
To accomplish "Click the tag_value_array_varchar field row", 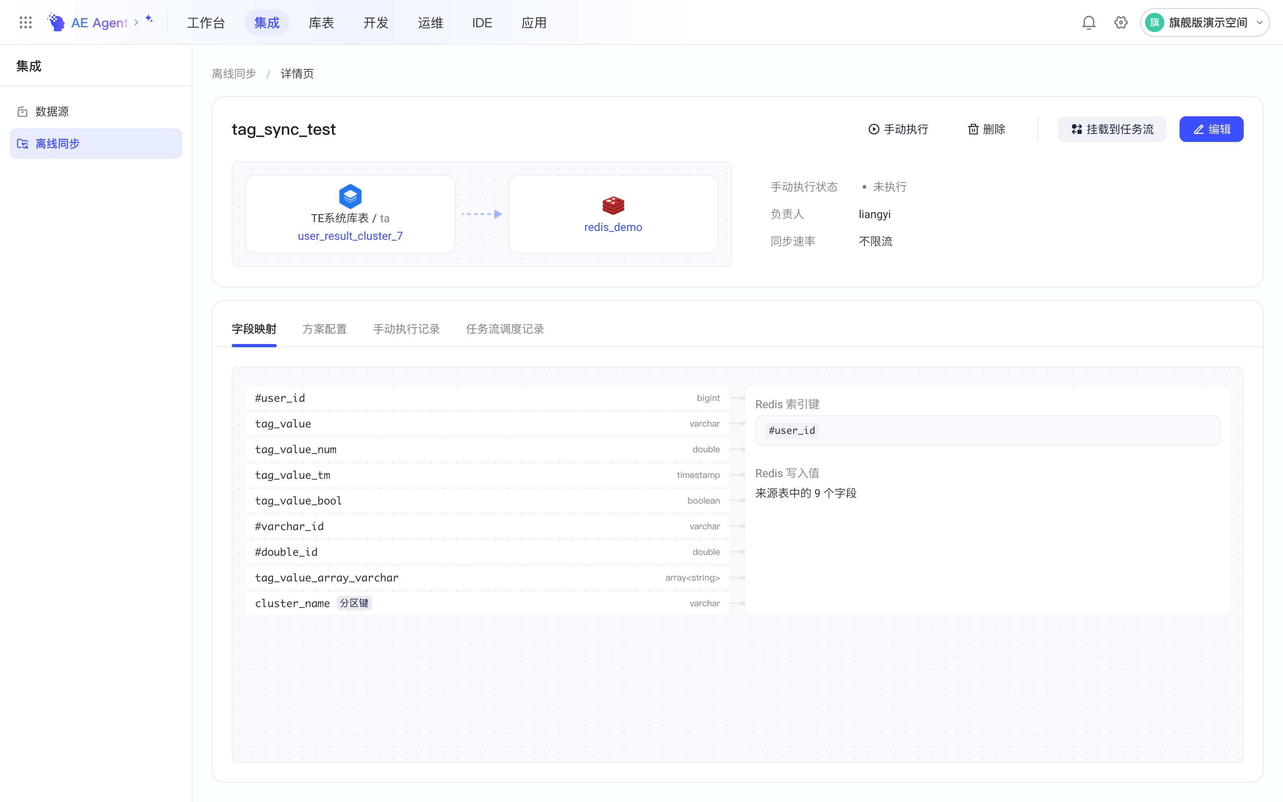I will (x=487, y=577).
